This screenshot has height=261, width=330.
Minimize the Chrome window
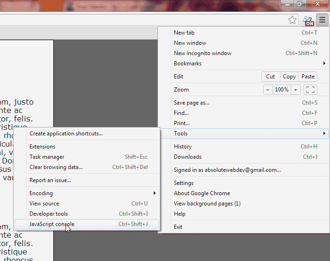point(287,4)
